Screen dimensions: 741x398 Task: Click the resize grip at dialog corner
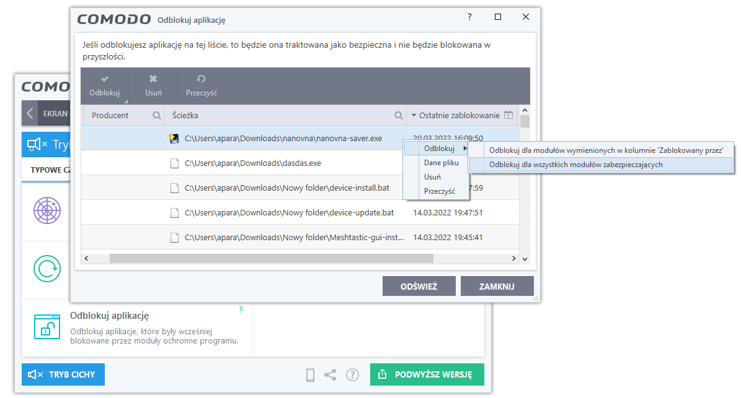coord(535,298)
